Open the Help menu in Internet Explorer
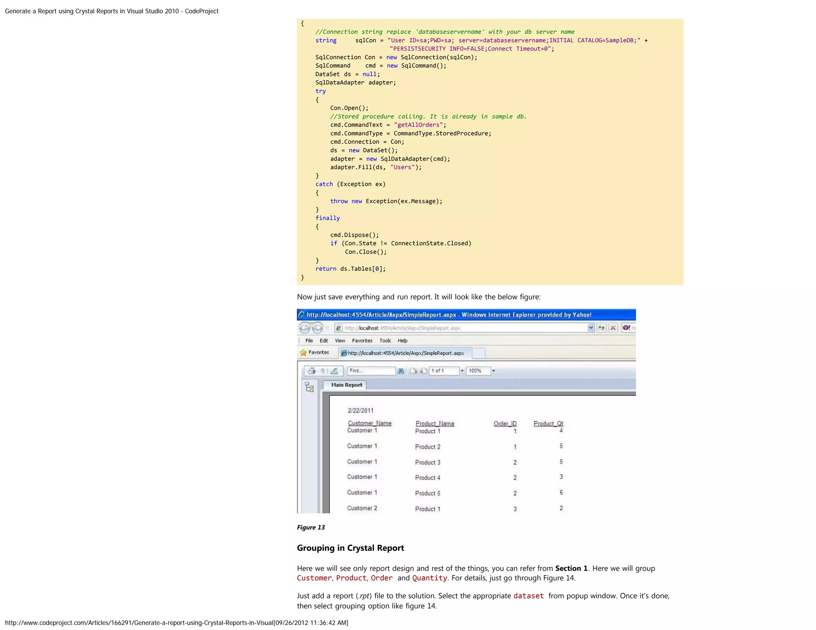The height and width of the screenshot is (630, 816). (402, 340)
